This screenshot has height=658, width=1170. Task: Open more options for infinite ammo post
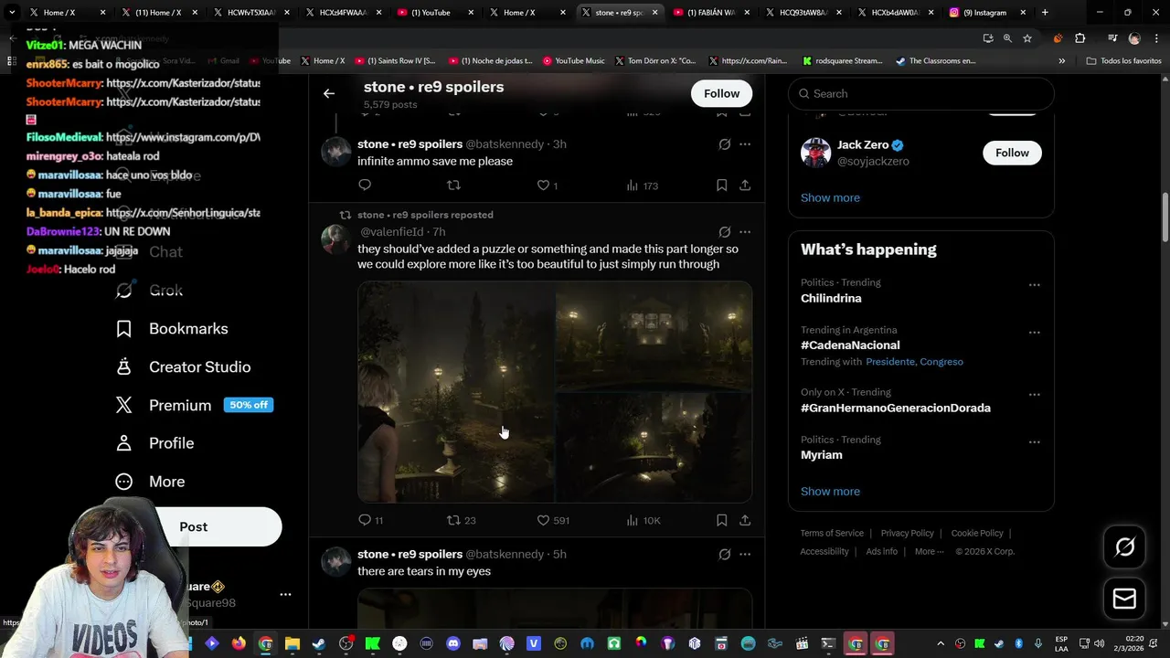point(745,144)
